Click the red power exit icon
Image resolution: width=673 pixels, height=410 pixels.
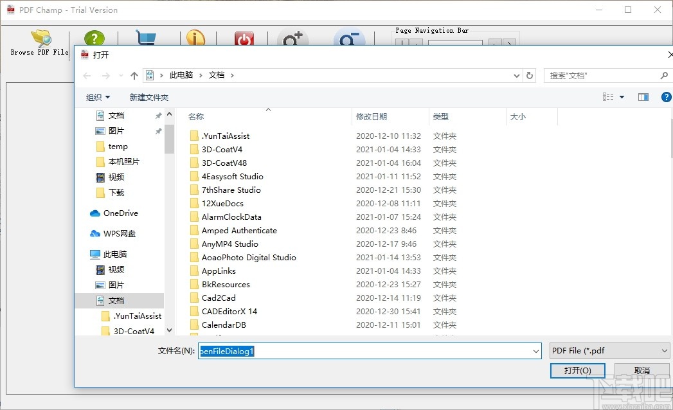click(244, 37)
